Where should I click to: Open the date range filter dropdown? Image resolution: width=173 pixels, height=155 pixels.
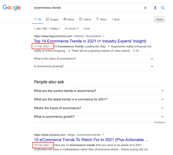[47, 29]
